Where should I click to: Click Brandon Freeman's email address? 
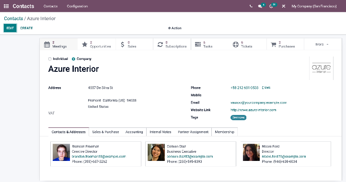click(x=99, y=157)
